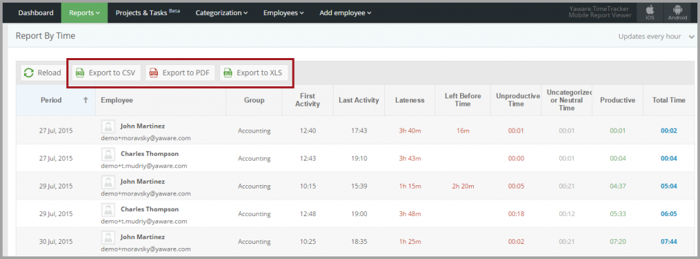This screenshot has height=259, width=700.
Task: Click lateness value 1h 25m
Action: 410,242
